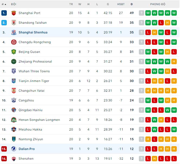
Task: Click the Chengdu Rongcheng club badge
Action: (14, 42)
